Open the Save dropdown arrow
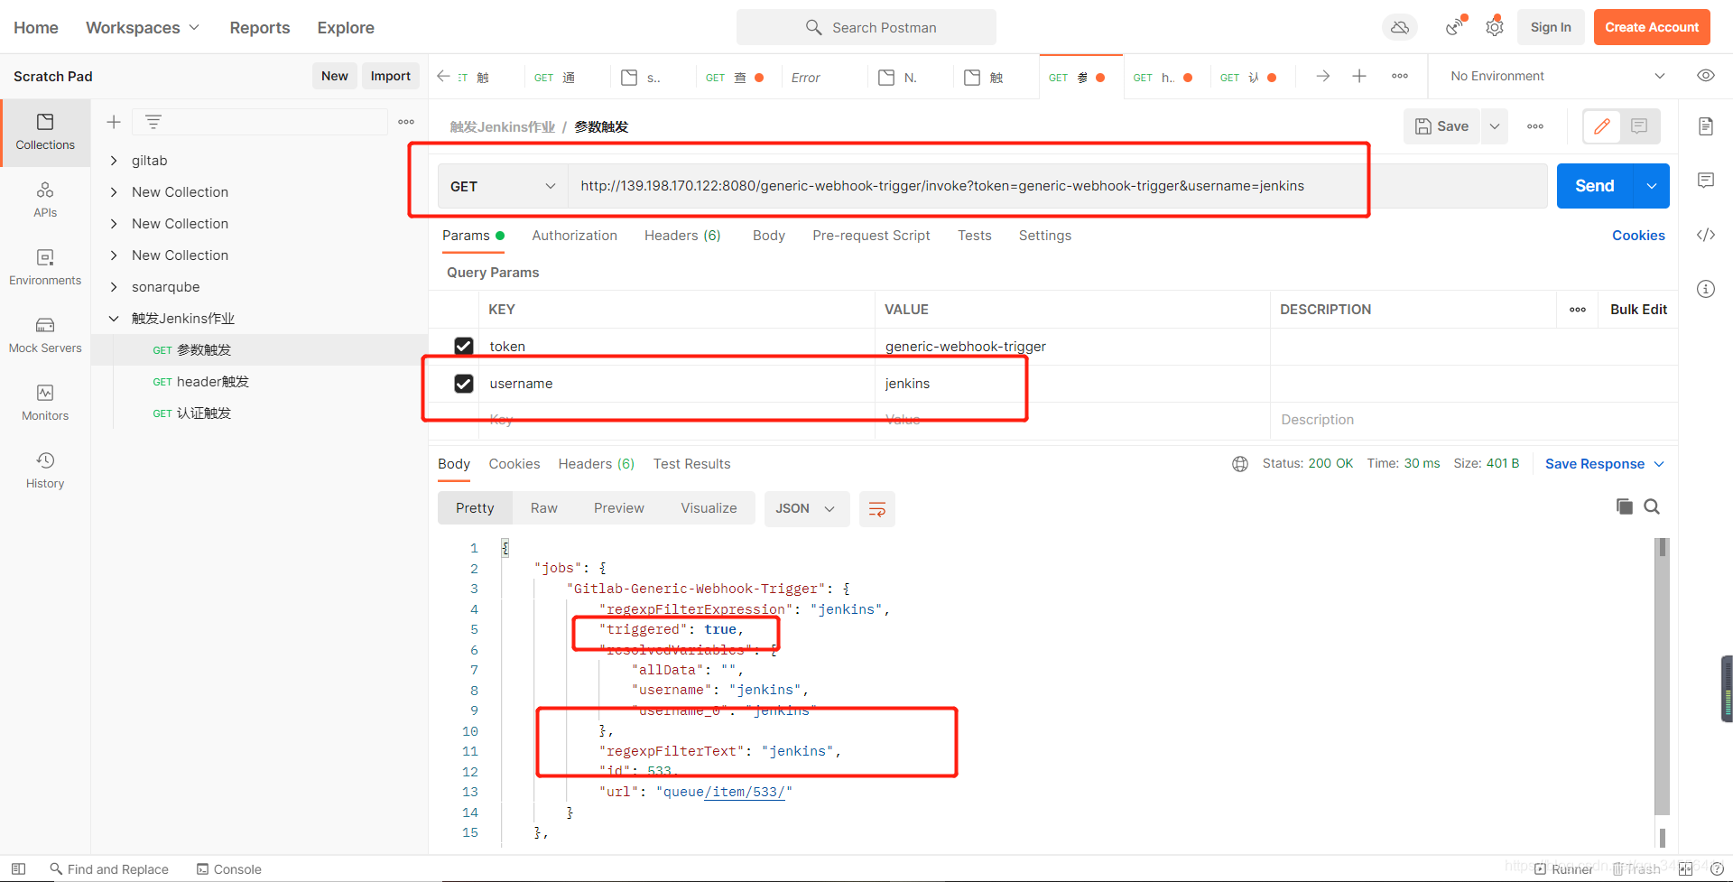1733x882 pixels. coord(1495,126)
